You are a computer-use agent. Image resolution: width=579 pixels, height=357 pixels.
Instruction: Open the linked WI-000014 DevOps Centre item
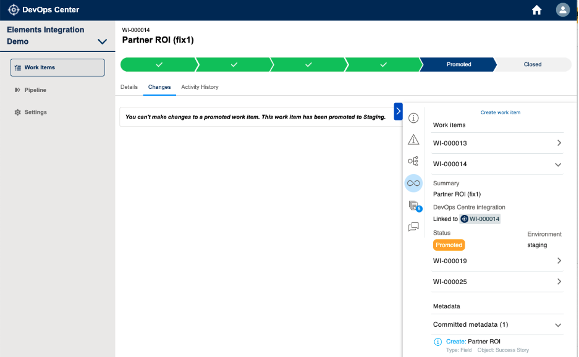tap(480, 219)
